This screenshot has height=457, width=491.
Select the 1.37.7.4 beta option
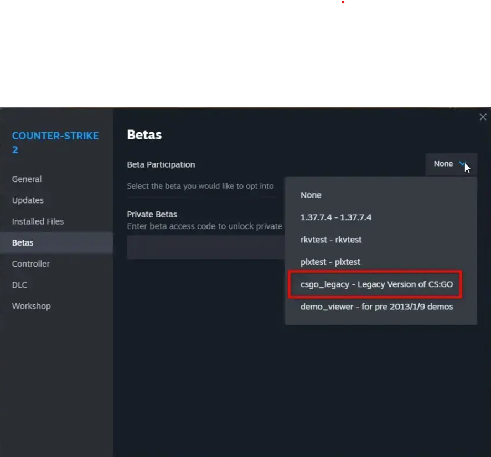point(381,217)
